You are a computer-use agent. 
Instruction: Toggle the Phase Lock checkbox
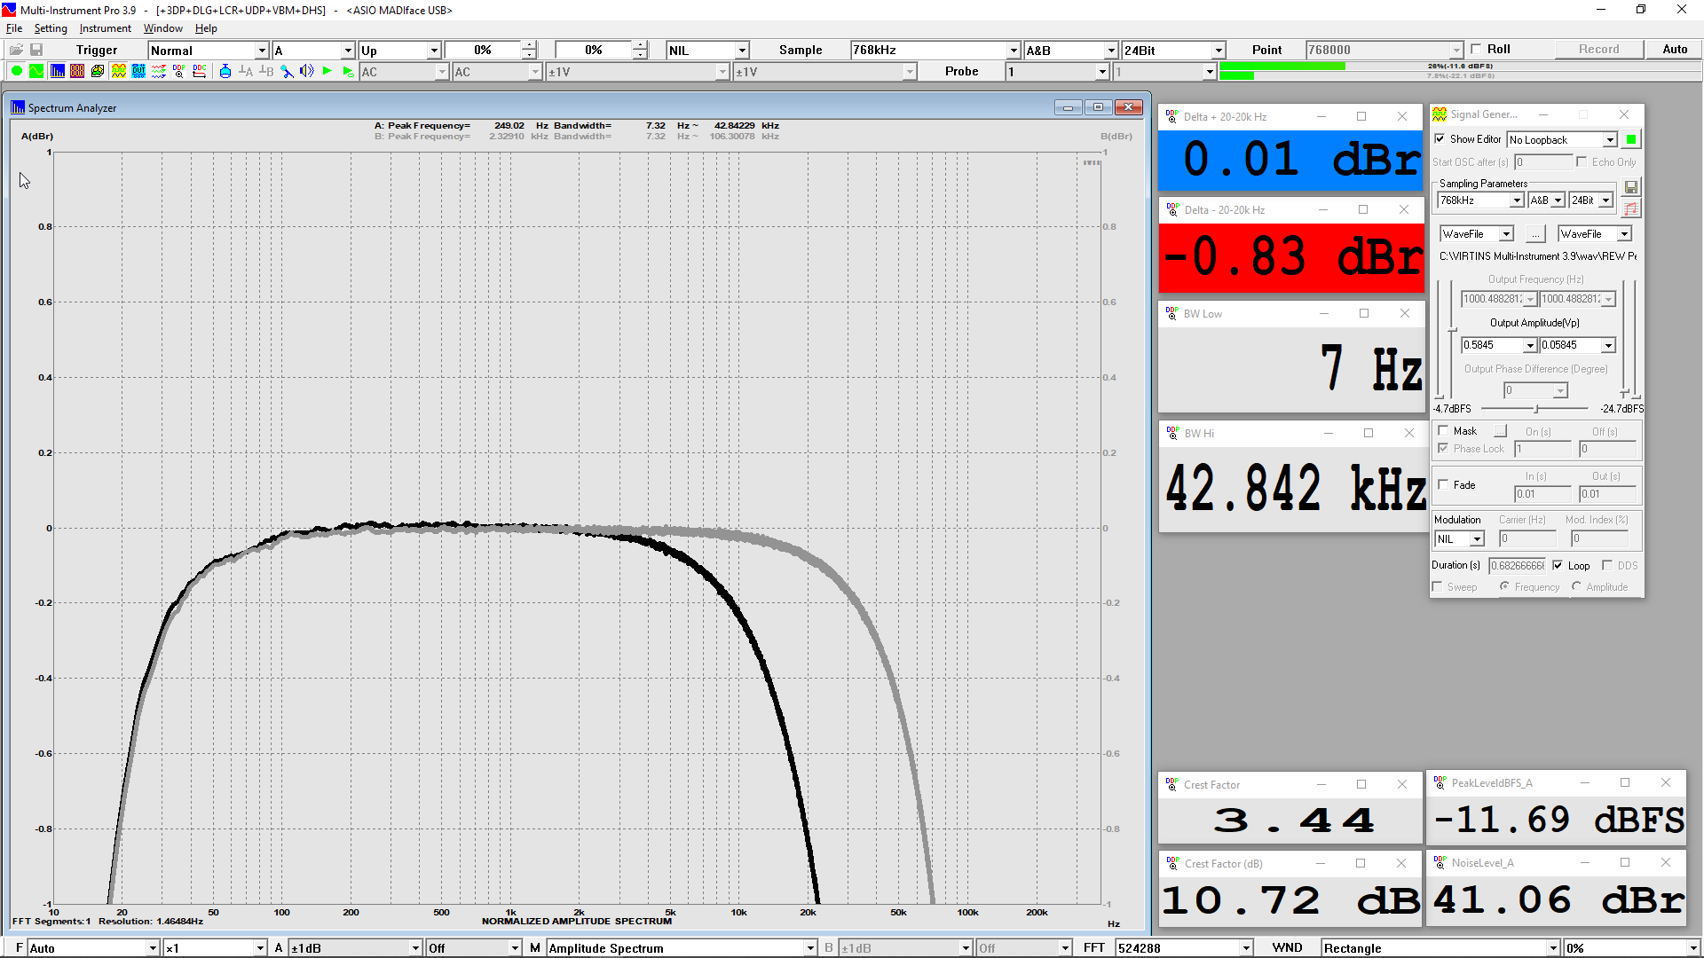pos(1443,449)
